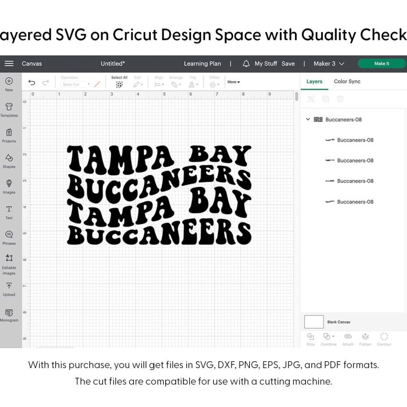The height and width of the screenshot is (407, 407).
Task: Click the canvas vertical scrollbar
Action: pyautogui.click(x=297, y=96)
